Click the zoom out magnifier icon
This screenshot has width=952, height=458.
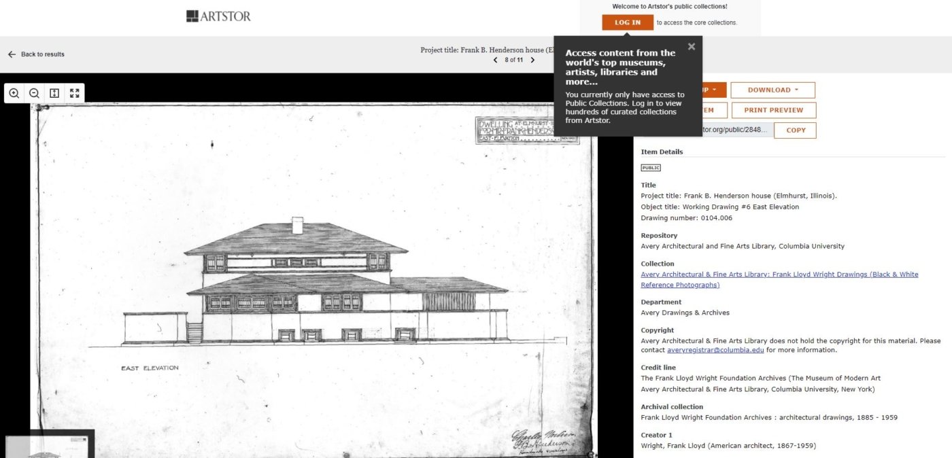34,93
